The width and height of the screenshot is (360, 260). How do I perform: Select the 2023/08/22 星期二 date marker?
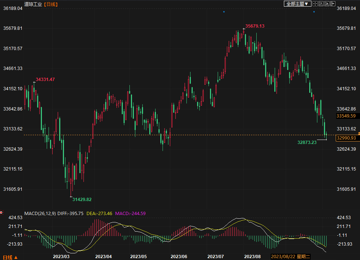[291, 256]
